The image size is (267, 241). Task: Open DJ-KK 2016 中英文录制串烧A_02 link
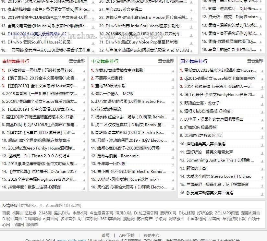click(x=37, y=34)
